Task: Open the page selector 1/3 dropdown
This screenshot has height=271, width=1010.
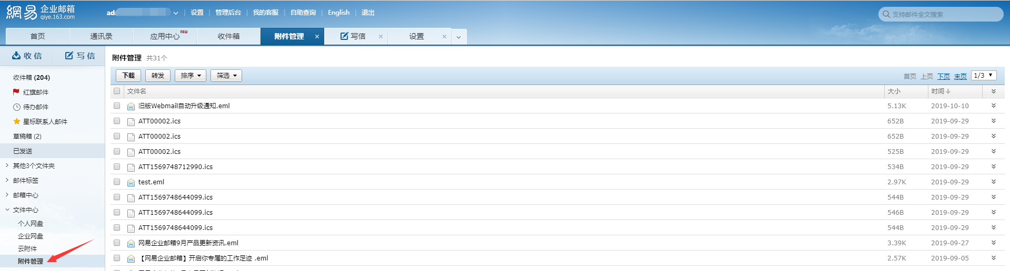Action: tap(983, 76)
